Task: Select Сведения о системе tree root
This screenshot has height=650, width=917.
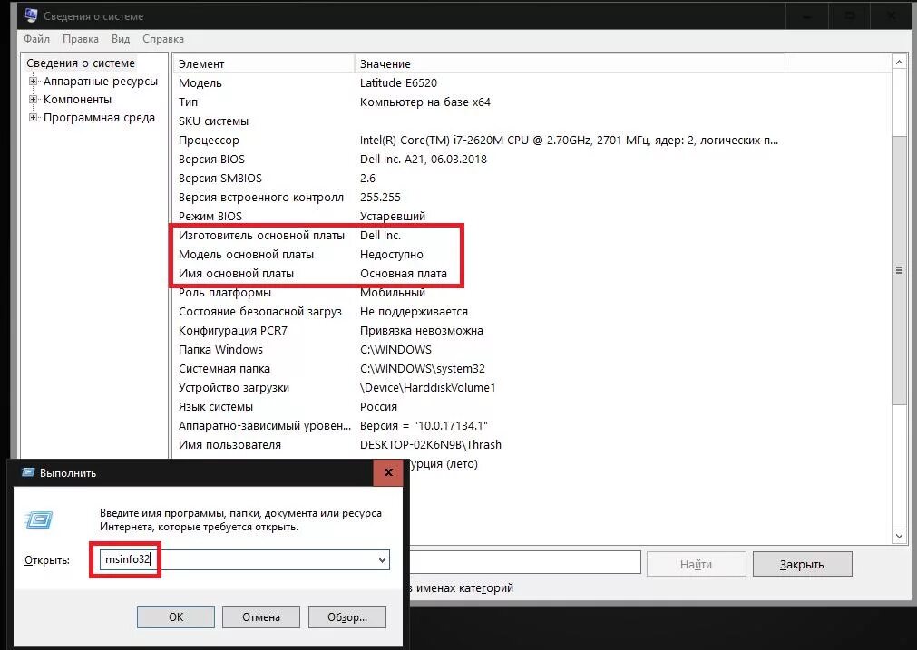Action: coord(81,63)
